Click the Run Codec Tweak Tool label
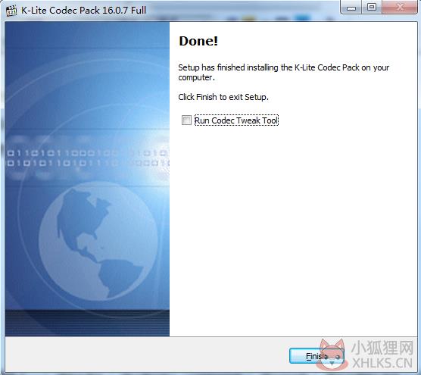421x375 pixels. click(x=236, y=120)
